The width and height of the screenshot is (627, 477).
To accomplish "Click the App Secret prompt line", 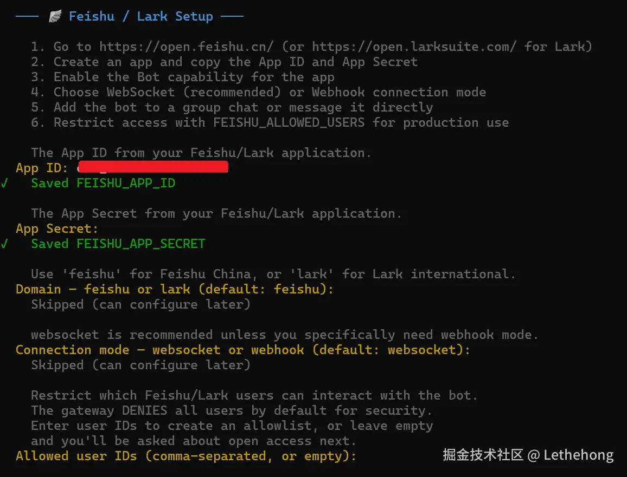I will click(57, 228).
